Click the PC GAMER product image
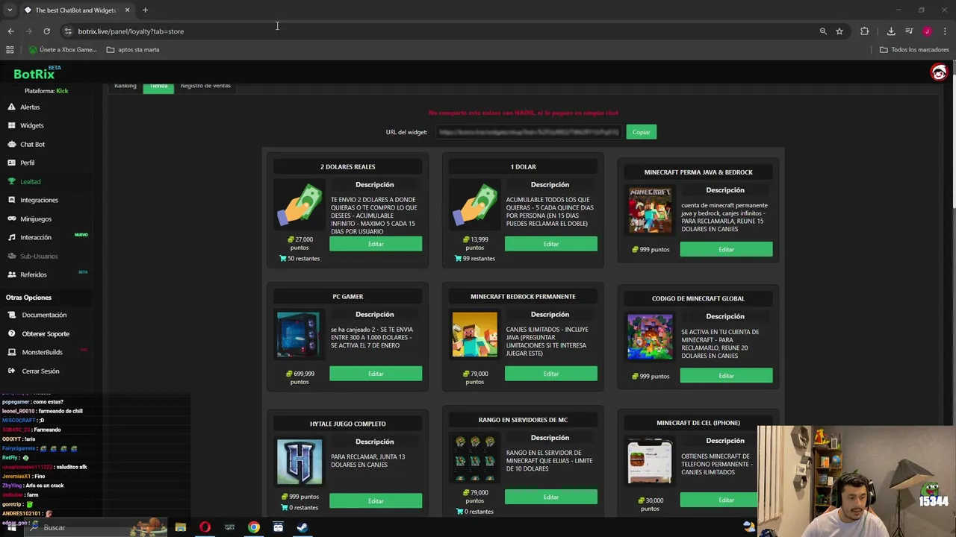 [x=299, y=335]
